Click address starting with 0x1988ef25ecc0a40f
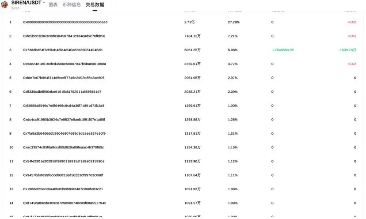This screenshot has width=366, height=219. click(x=63, y=189)
